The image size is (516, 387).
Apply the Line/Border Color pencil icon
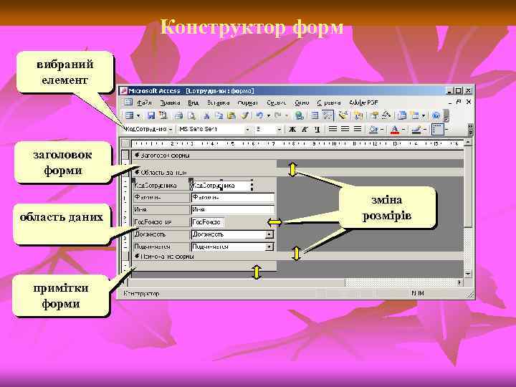pos(416,129)
